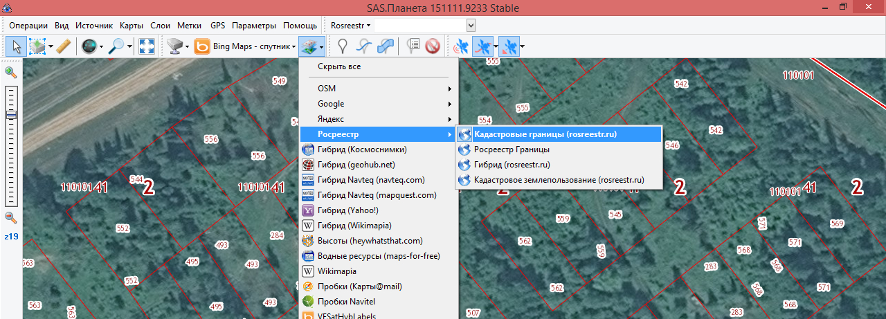Click the add placemark pin icon
The width and height of the screenshot is (886, 319).
[x=341, y=47]
